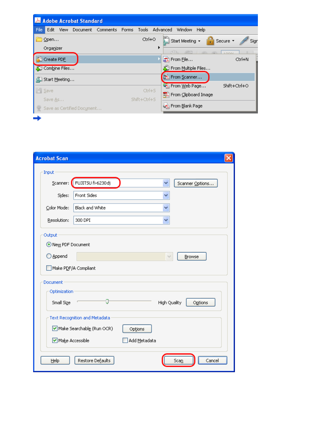The width and height of the screenshot is (313, 443).
Task: Click the Combine Files icon
Action: coord(39,68)
